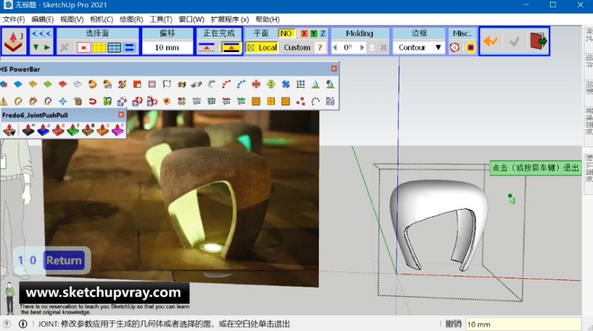Click the green right arrow expander
The height and width of the screenshot is (331, 593).
47,47
